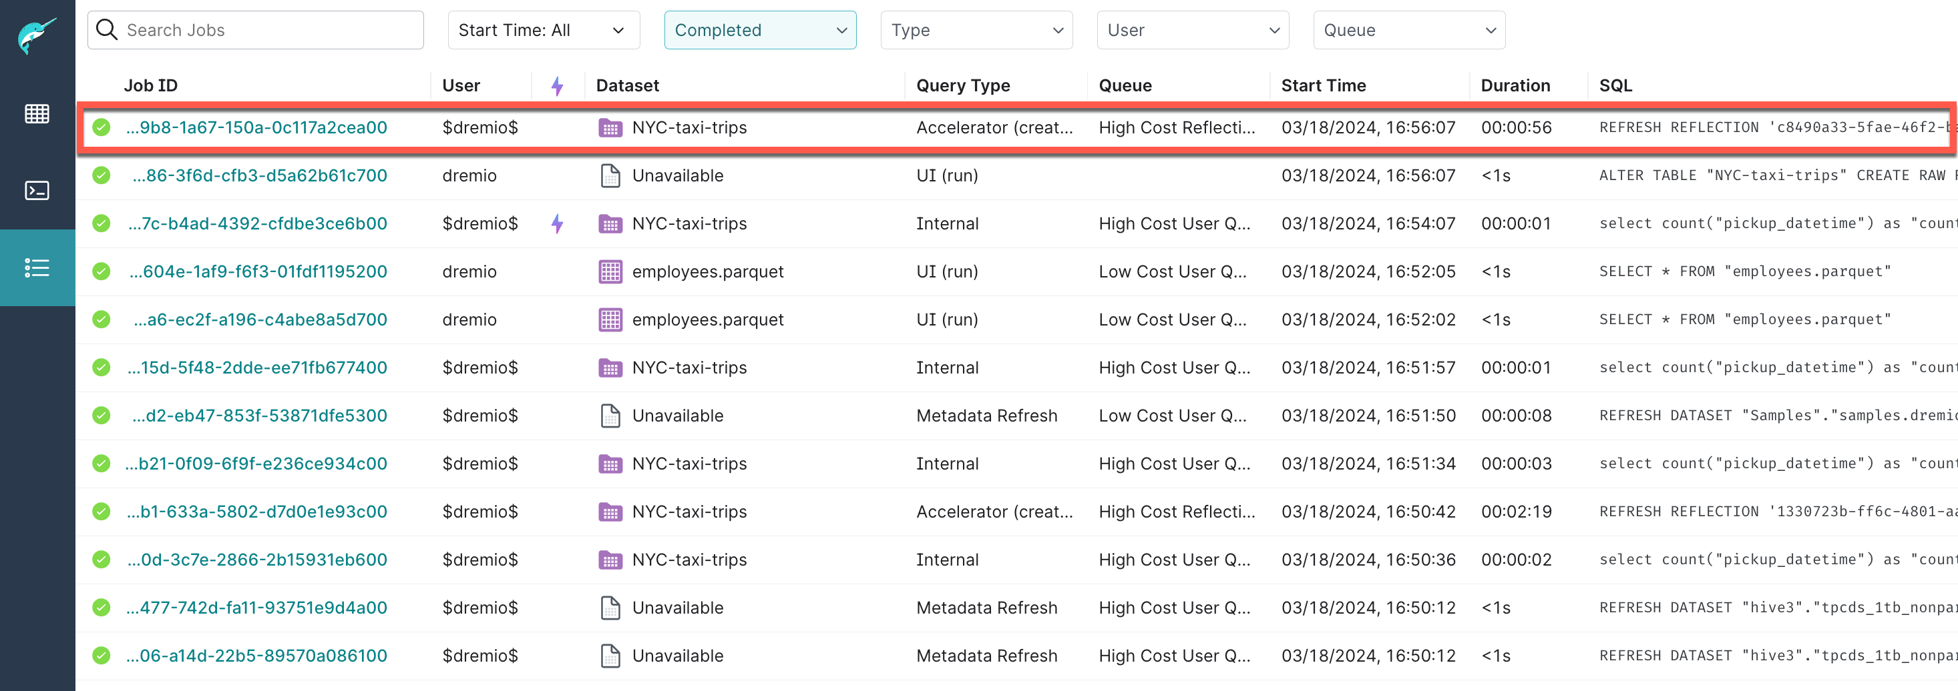
Task: Open the User filter dropdown
Action: pyautogui.click(x=1192, y=29)
